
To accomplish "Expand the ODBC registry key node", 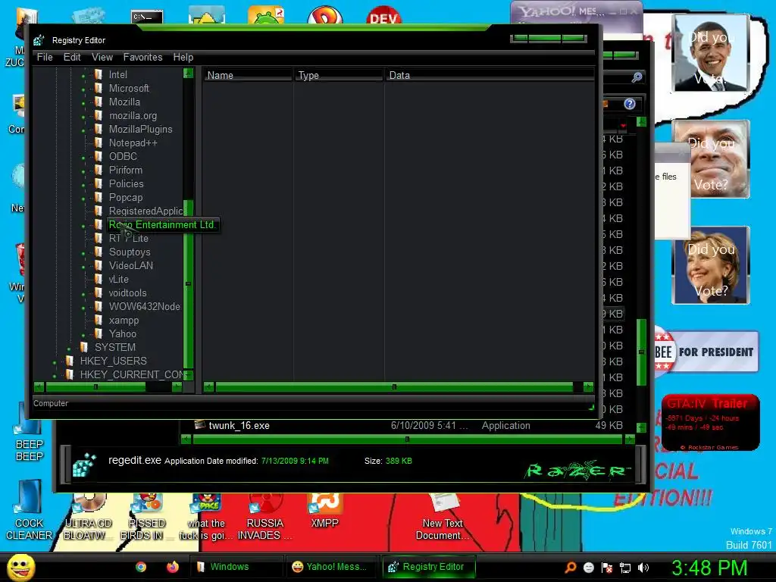I will pos(83,158).
